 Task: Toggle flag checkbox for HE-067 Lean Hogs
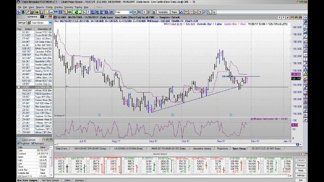19,68
